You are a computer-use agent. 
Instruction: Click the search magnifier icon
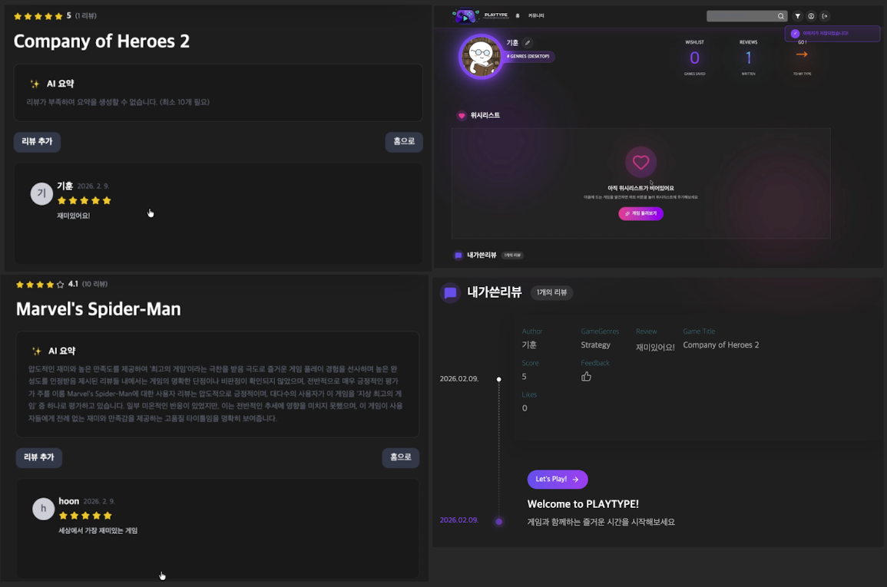pyautogui.click(x=781, y=16)
